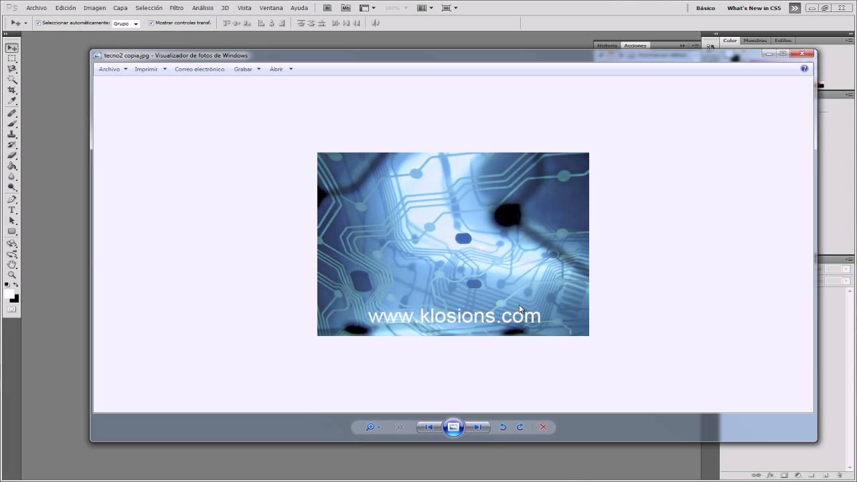The image size is (857, 482).
Task: Go to next photo in viewer
Action: 478,427
